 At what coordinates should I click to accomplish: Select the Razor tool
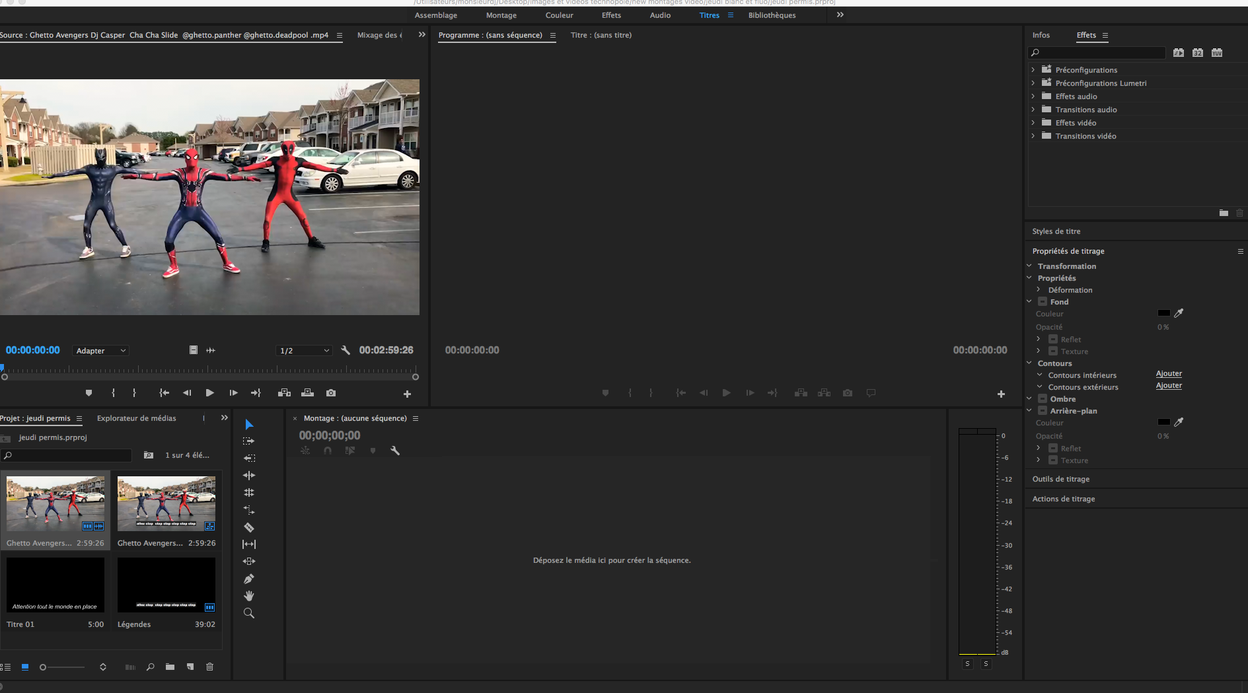tap(249, 527)
